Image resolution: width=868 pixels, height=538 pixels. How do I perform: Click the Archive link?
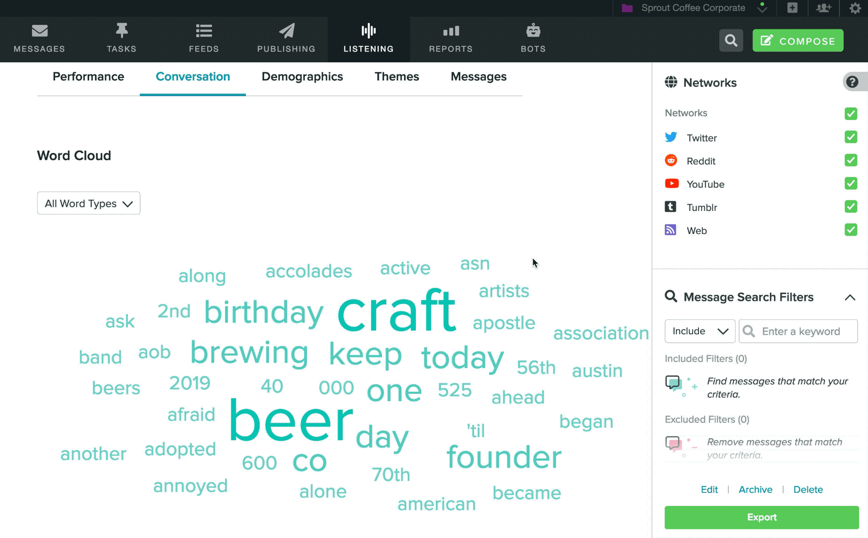point(755,490)
